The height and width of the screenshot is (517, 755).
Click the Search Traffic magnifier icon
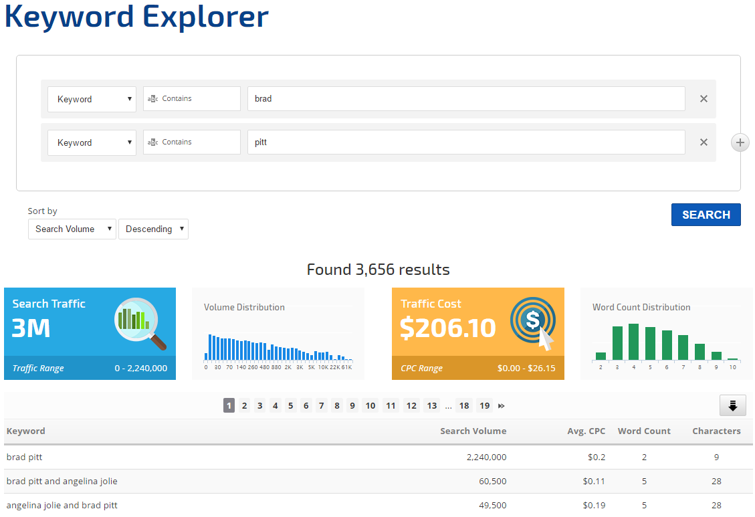click(x=140, y=324)
